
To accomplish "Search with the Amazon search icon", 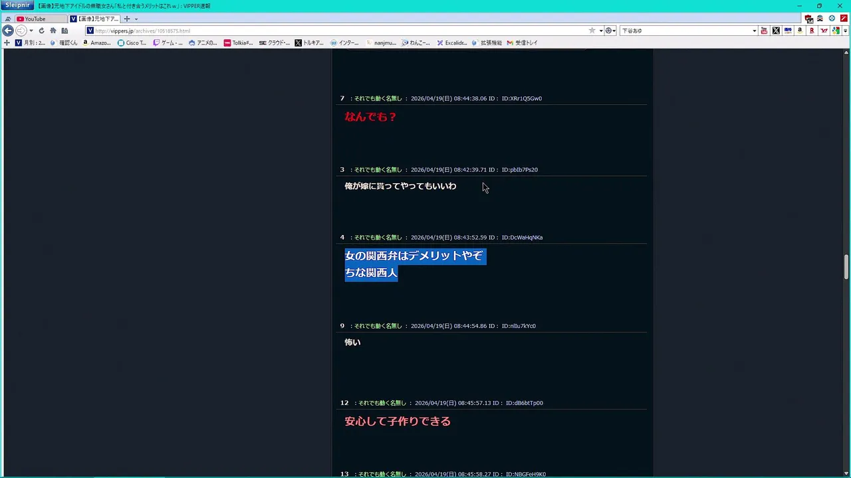I will 800,31.
